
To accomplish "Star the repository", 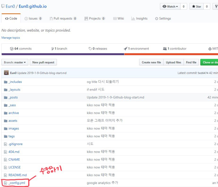I will coord(197,6).
